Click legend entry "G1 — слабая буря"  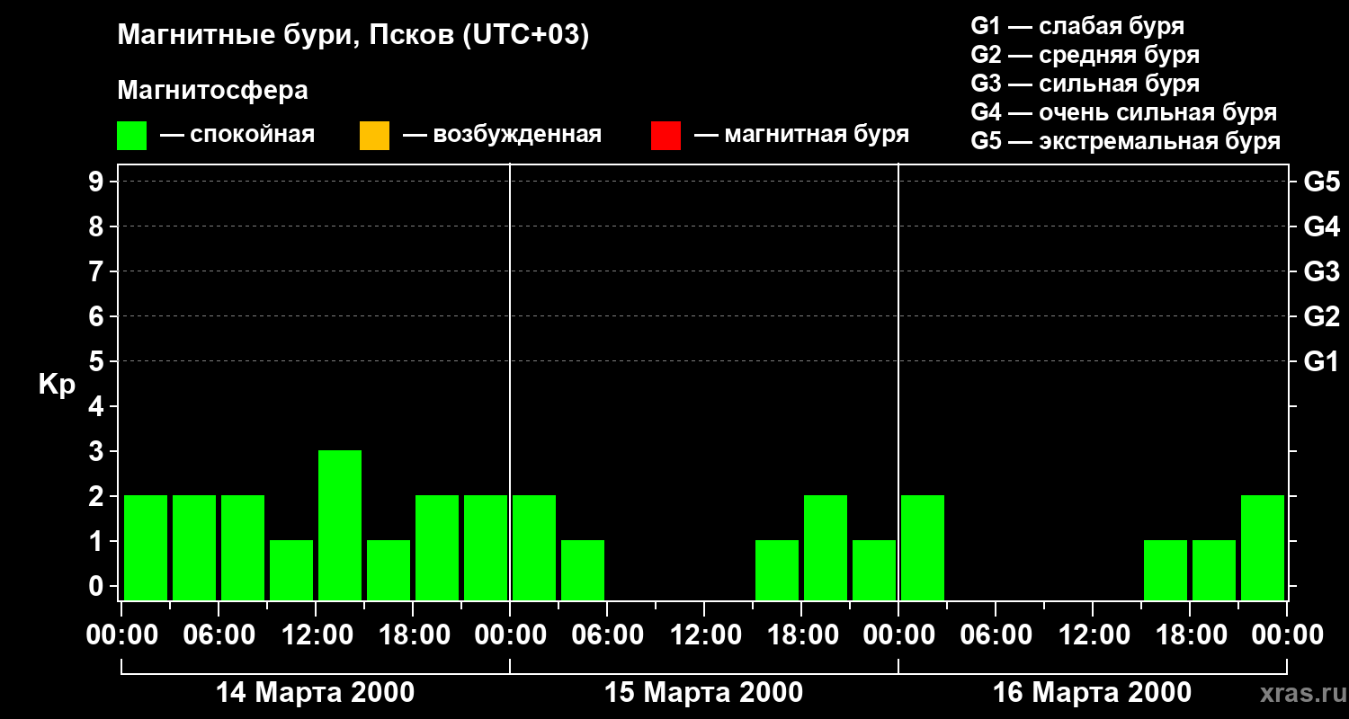[1077, 26]
